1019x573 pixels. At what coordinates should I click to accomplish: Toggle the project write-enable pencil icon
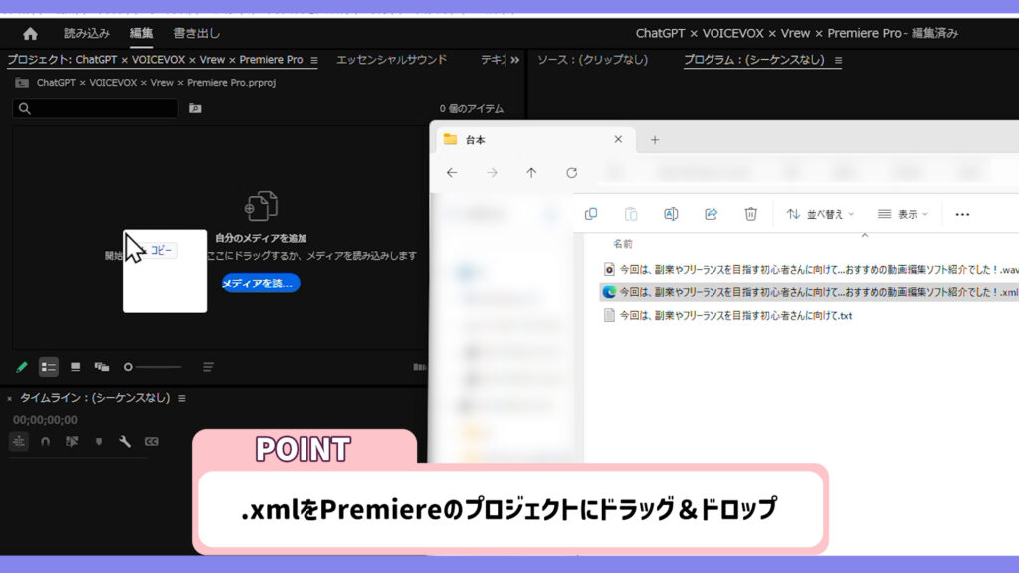[22, 367]
